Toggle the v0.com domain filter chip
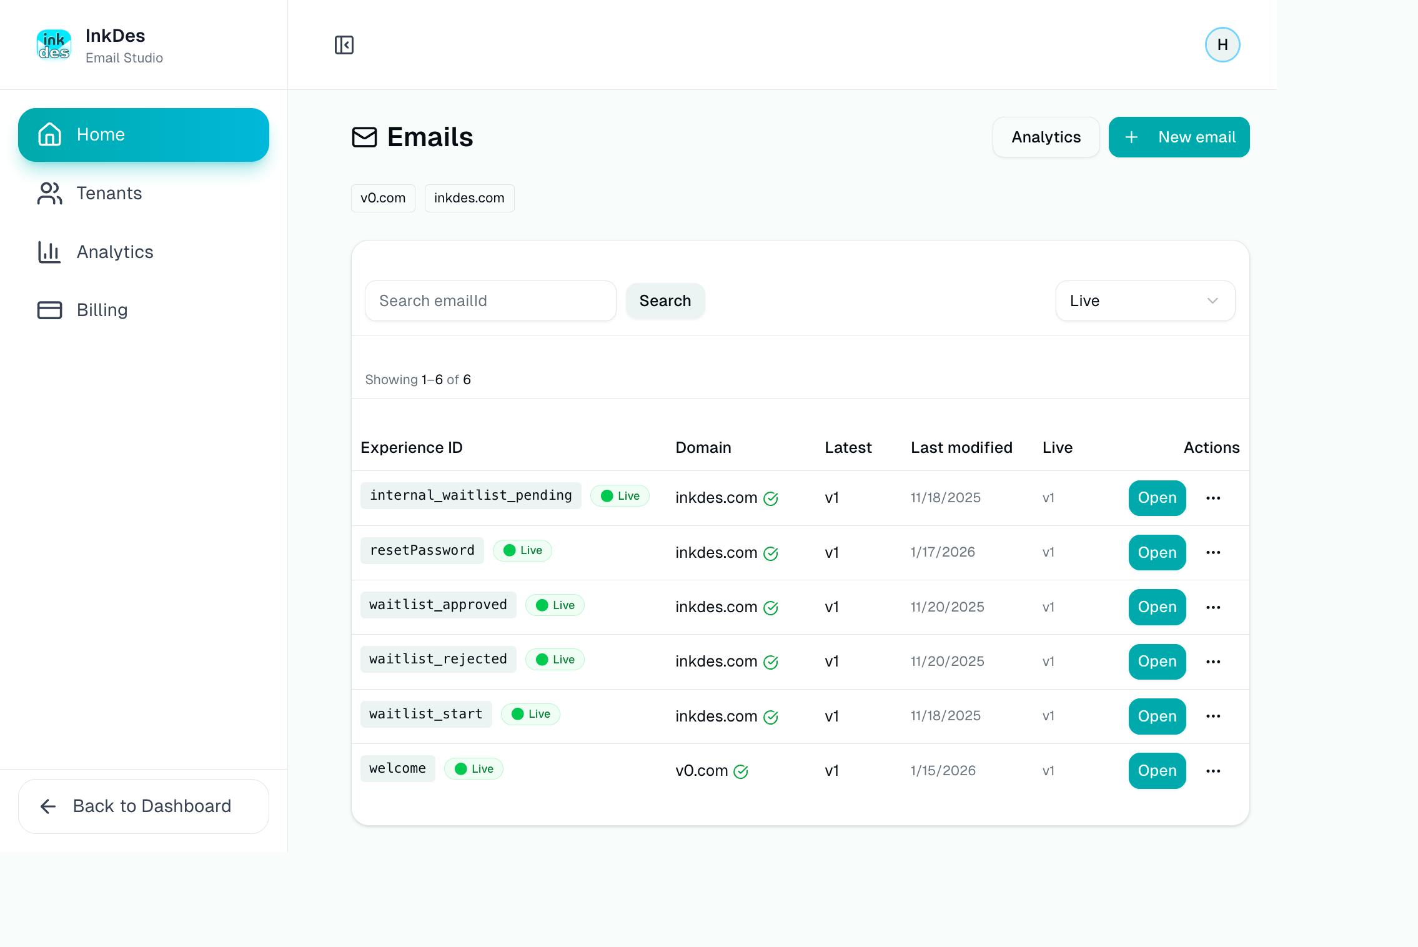The image size is (1418, 947). pos(382,198)
